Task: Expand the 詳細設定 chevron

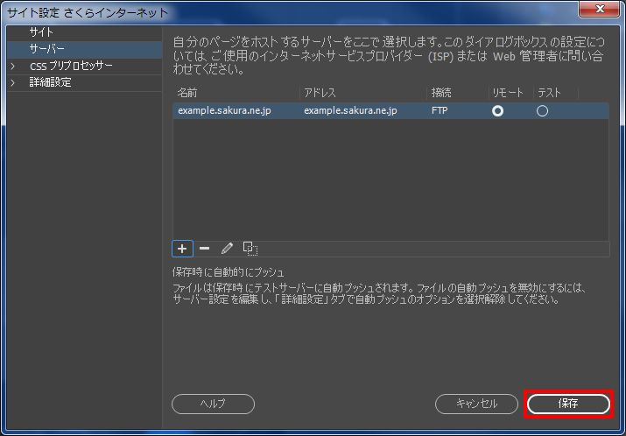Action: [x=12, y=83]
